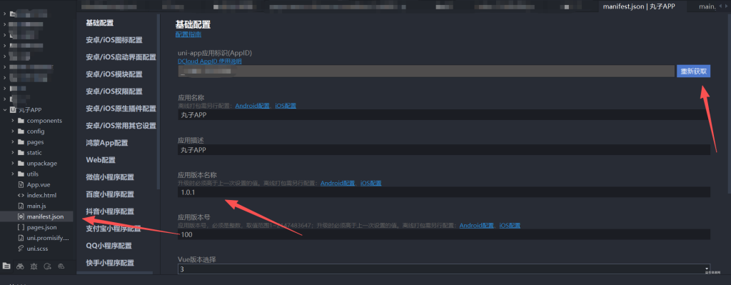Open the binoculars search icon in bottom bar
Image resolution: width=731 pixels, height=285 pixels.
[x=20, y=266]
